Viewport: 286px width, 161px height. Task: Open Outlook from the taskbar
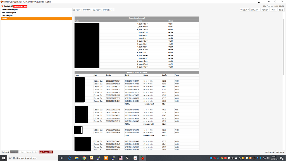click(x=91, y=158)
